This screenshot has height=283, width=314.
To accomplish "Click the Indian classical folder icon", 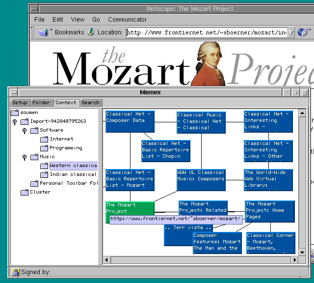I will tap(44, 174).
